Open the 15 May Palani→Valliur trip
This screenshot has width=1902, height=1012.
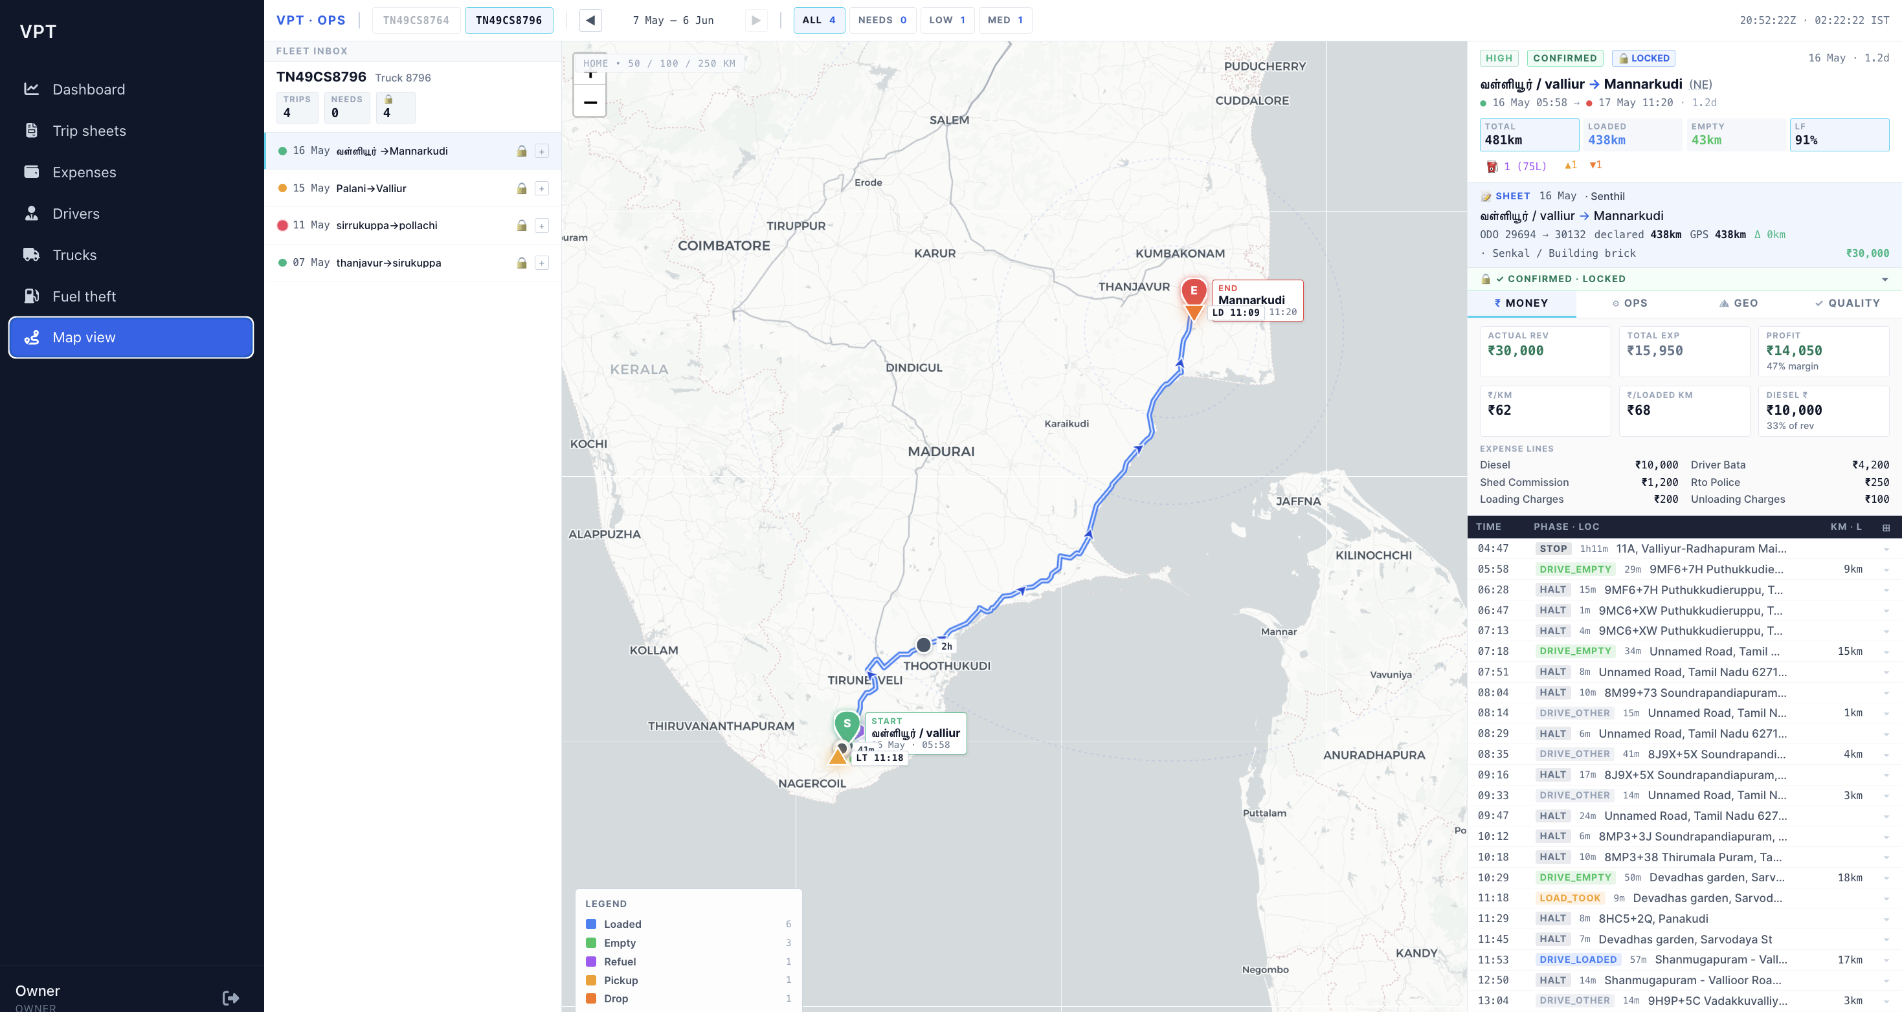413,188
